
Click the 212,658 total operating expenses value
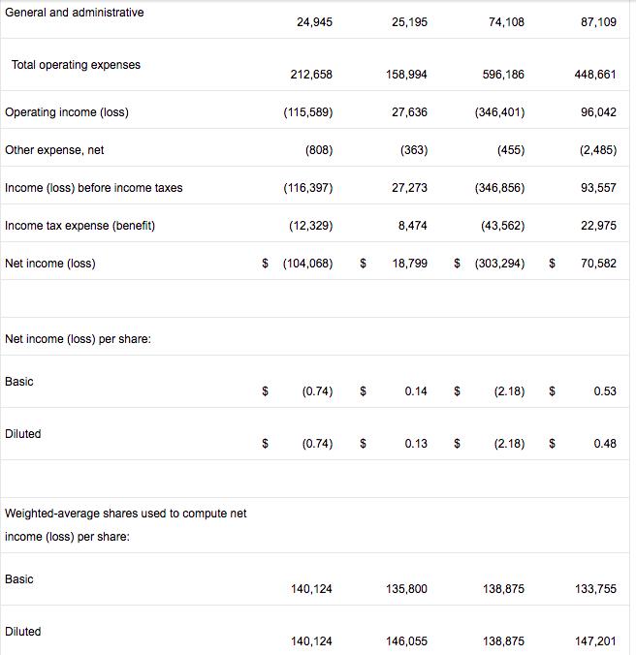point(311,75)
